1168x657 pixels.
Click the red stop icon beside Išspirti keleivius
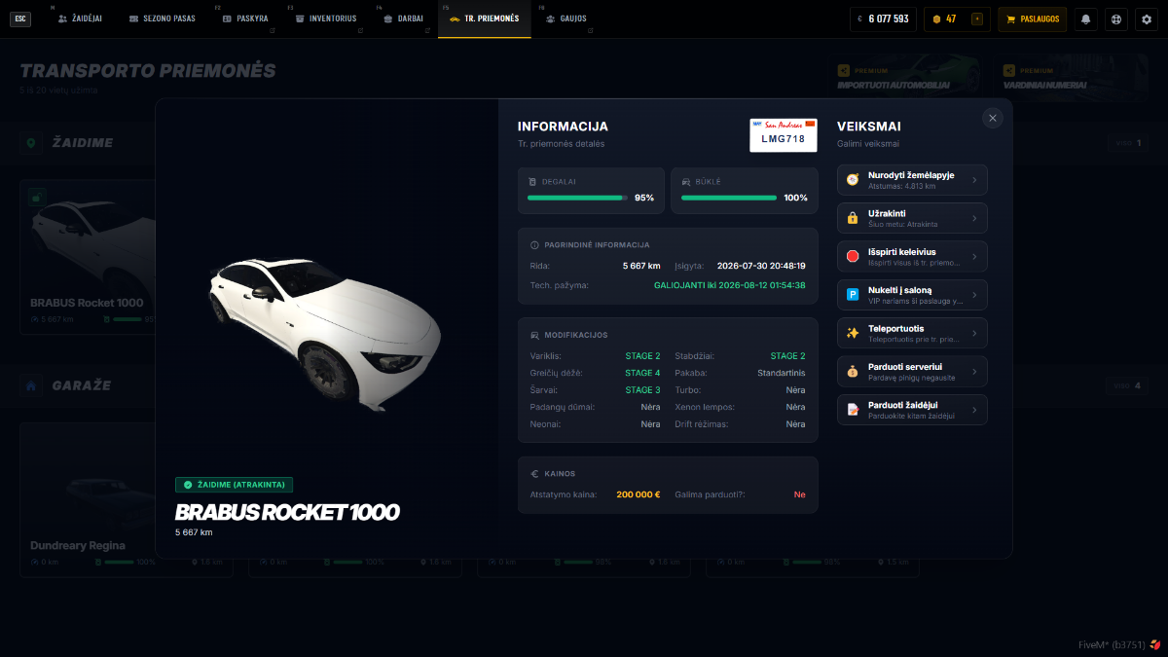tap(853, 256)
